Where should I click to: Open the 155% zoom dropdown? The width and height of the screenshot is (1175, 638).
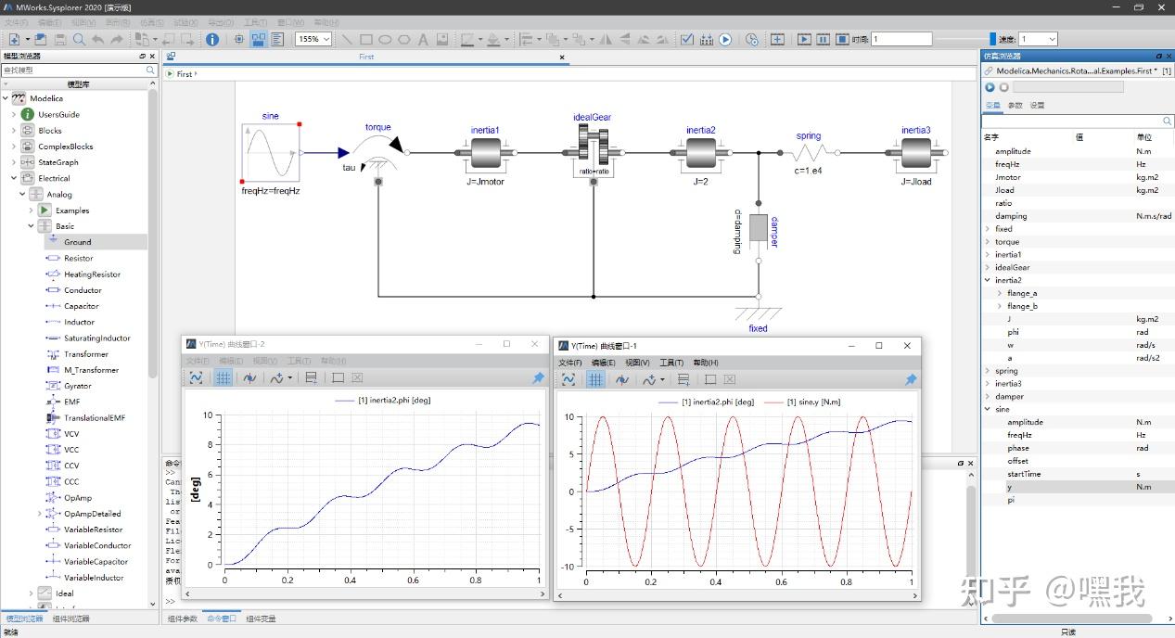pos(313,39)
